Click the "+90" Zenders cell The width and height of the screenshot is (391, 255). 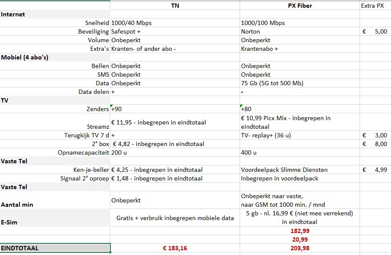pyautogui.click(x=175, y=109)
